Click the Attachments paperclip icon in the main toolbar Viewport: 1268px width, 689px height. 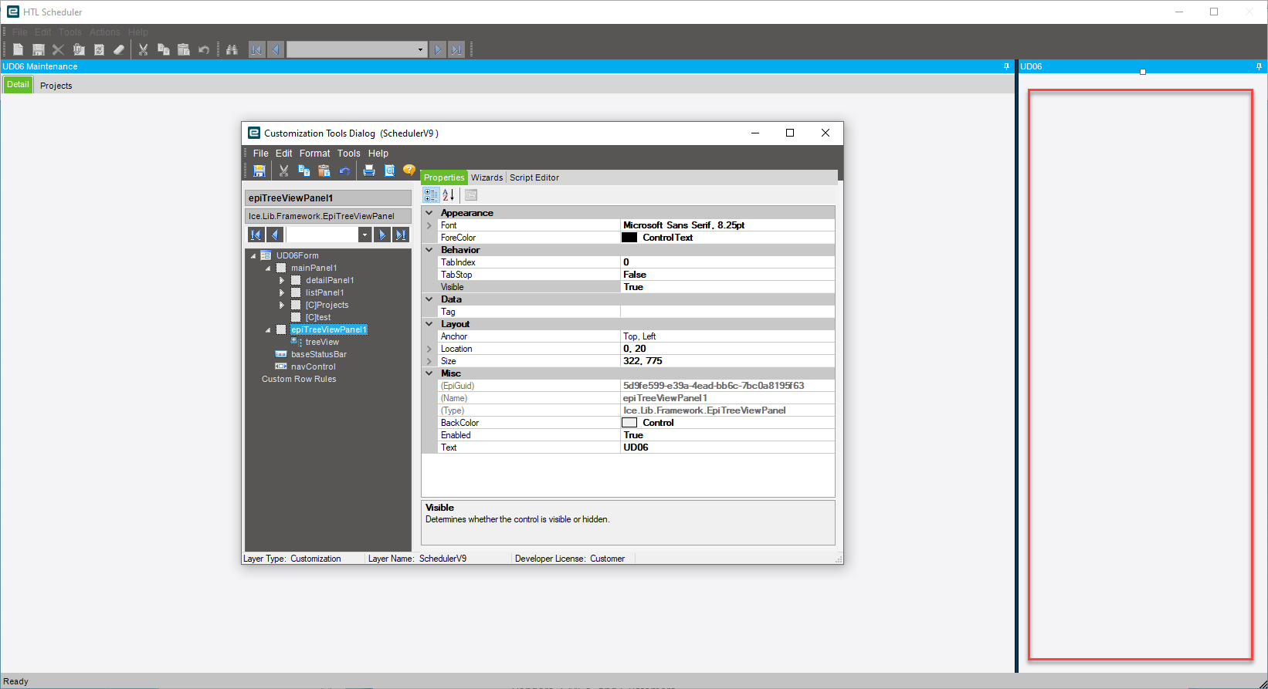tap(79, 49)
